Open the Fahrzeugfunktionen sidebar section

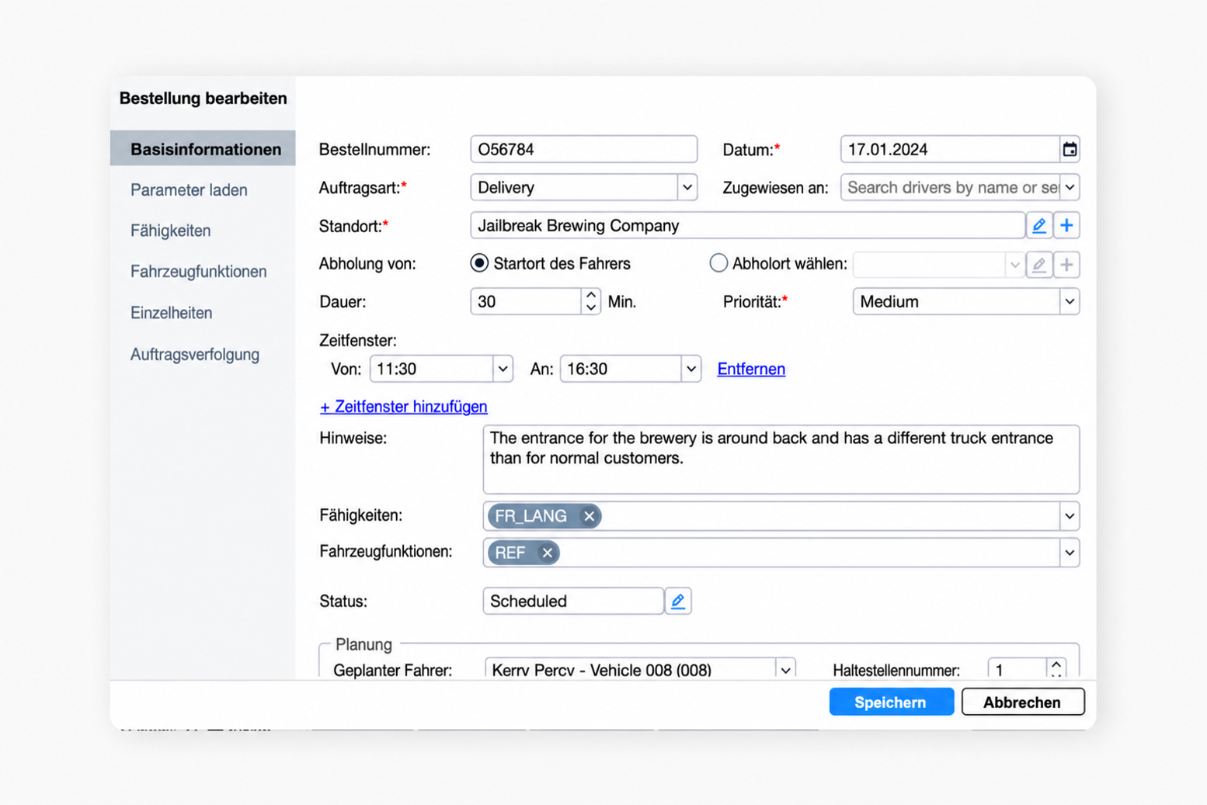[x=198, y=272]
